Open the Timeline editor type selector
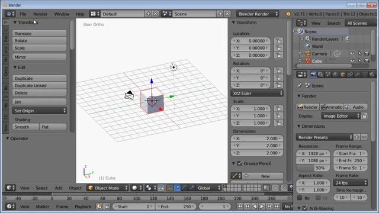 pyautogui.click(x=10, y=206)
